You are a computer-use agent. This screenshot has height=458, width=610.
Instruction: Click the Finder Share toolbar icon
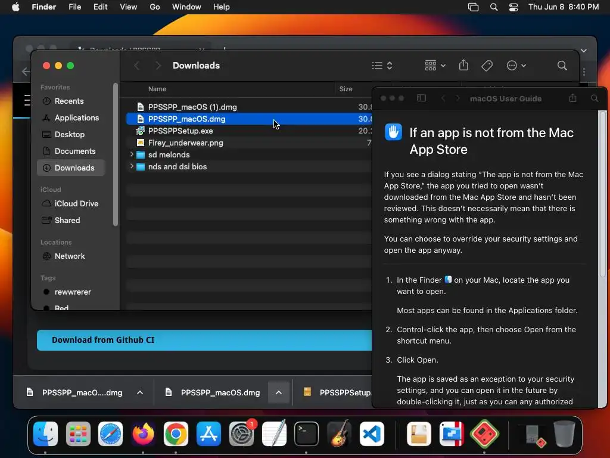tap(463, 65)
